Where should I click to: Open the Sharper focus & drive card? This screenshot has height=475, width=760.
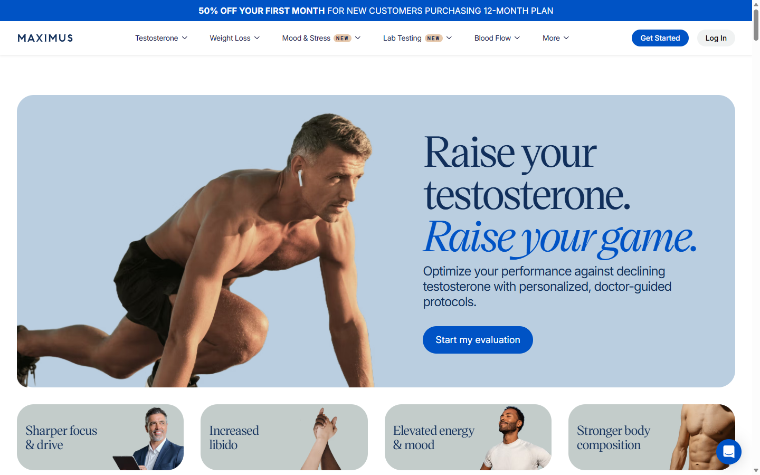pos(100,437)
